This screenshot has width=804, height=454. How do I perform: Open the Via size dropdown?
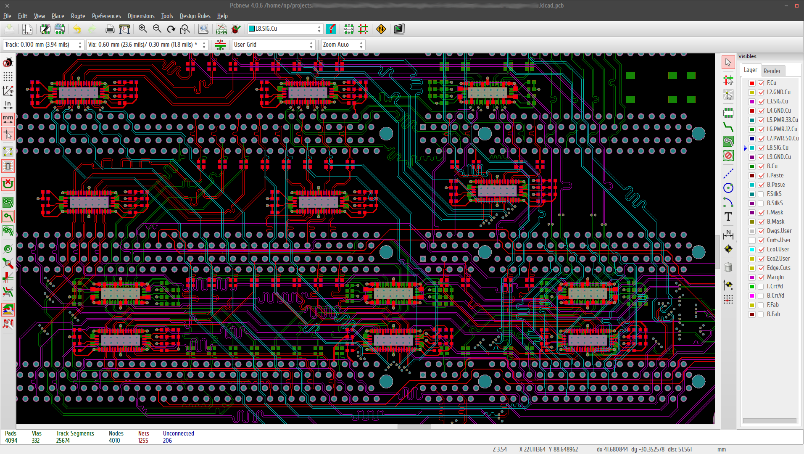(147, 45)
